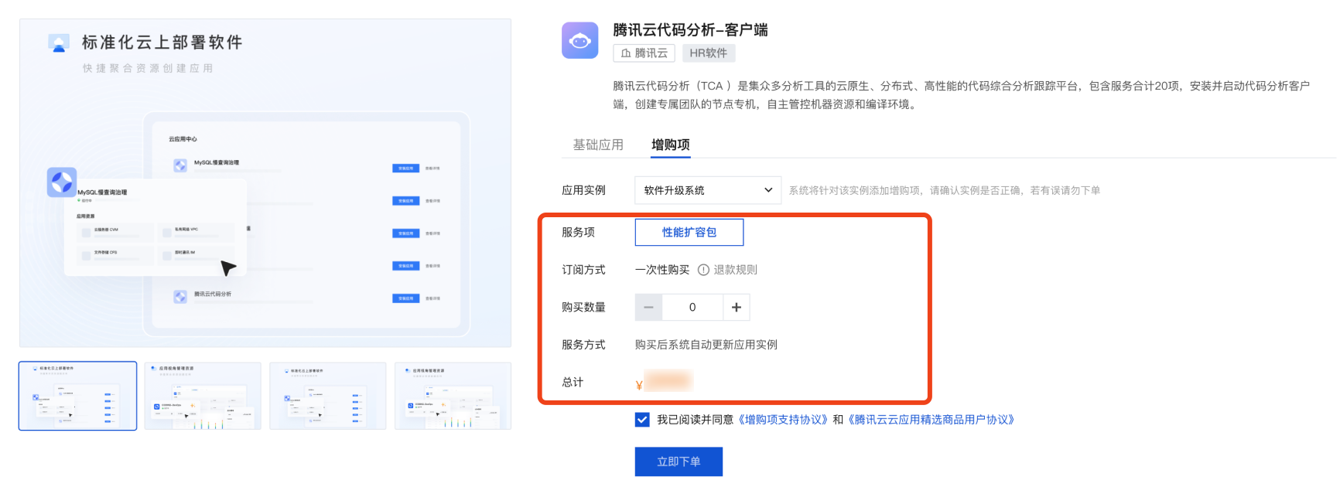Click the 总计 total label
The height and width of the screenshot is (487, 1340).
pos(573,382)
